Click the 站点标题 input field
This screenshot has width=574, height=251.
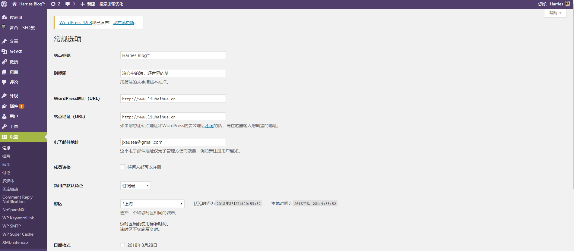click(x=173, y=55)
